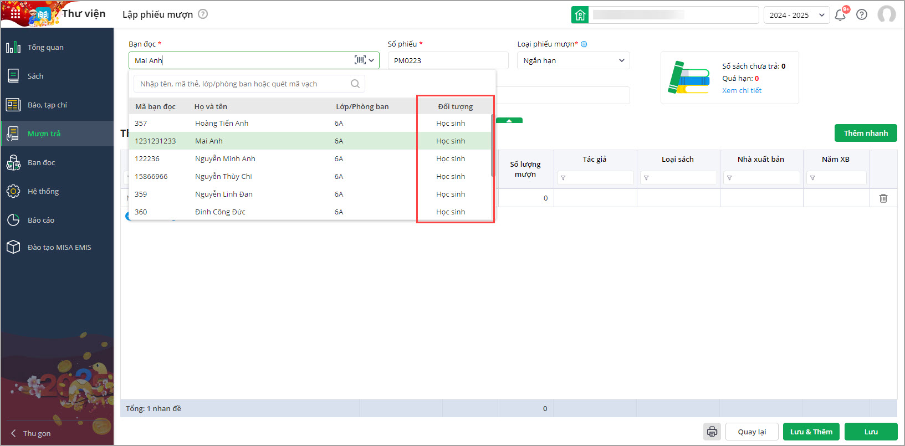
Task: Click the Lưu & Thêm button
Action: (x=811, y=432)
